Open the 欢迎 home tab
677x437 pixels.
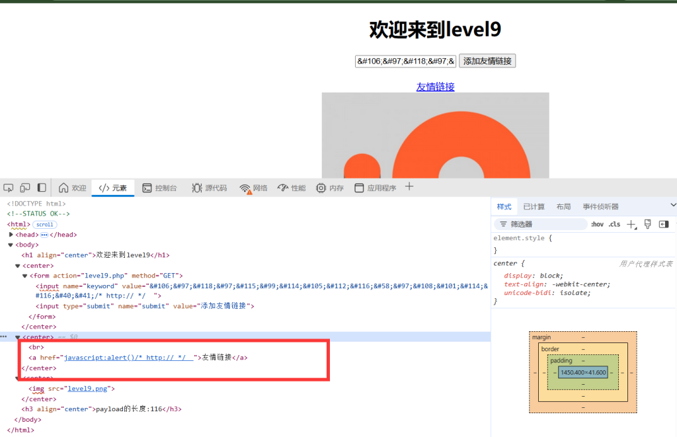[73, 188]
